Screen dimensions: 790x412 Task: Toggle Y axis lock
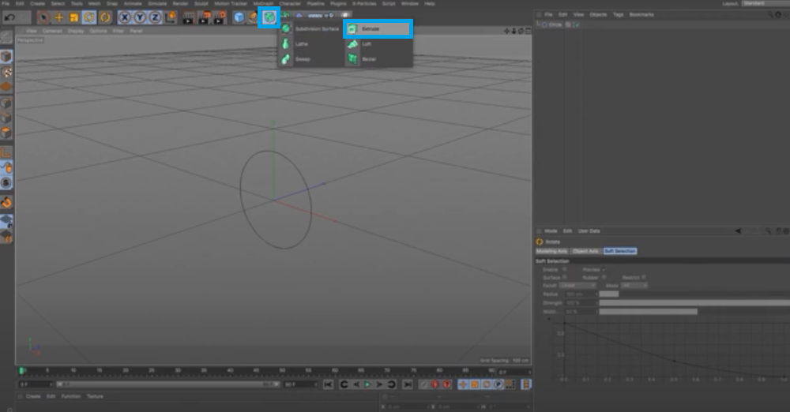pos(140,17)
